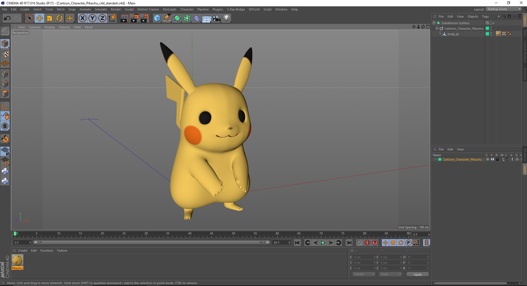Switch to Texture mode in left palette
527x286 pixels.
pyautogui.click(x=5, y=54)
